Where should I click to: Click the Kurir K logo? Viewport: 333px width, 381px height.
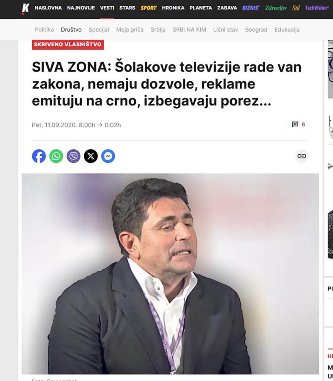click(25, 9)
